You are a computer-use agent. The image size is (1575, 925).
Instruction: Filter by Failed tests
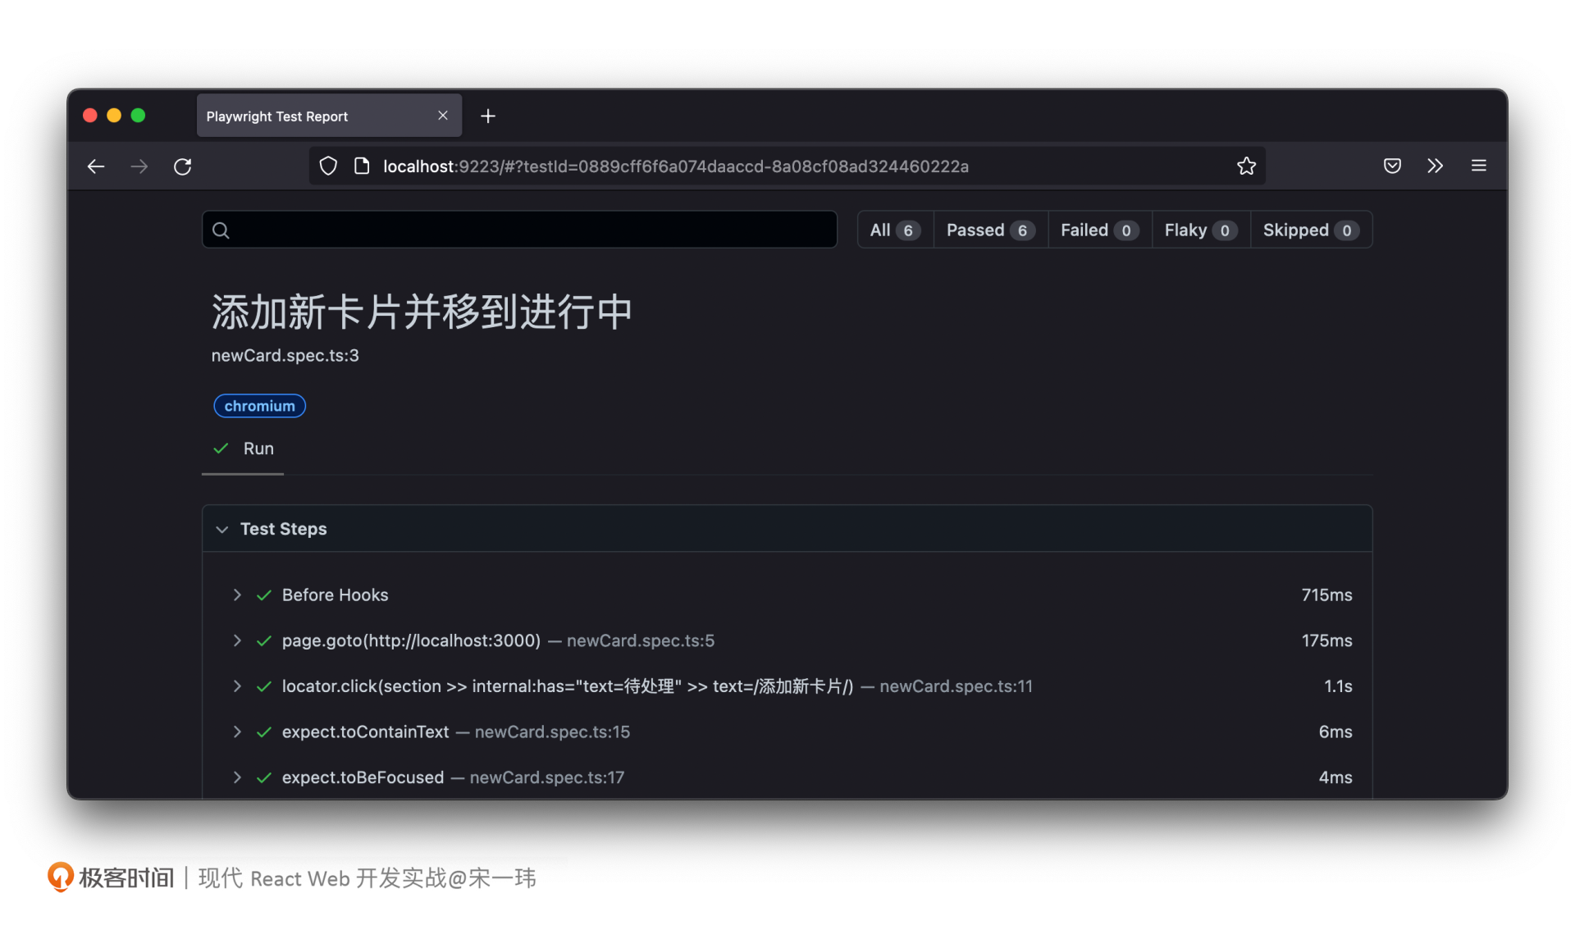(1099, 230)
